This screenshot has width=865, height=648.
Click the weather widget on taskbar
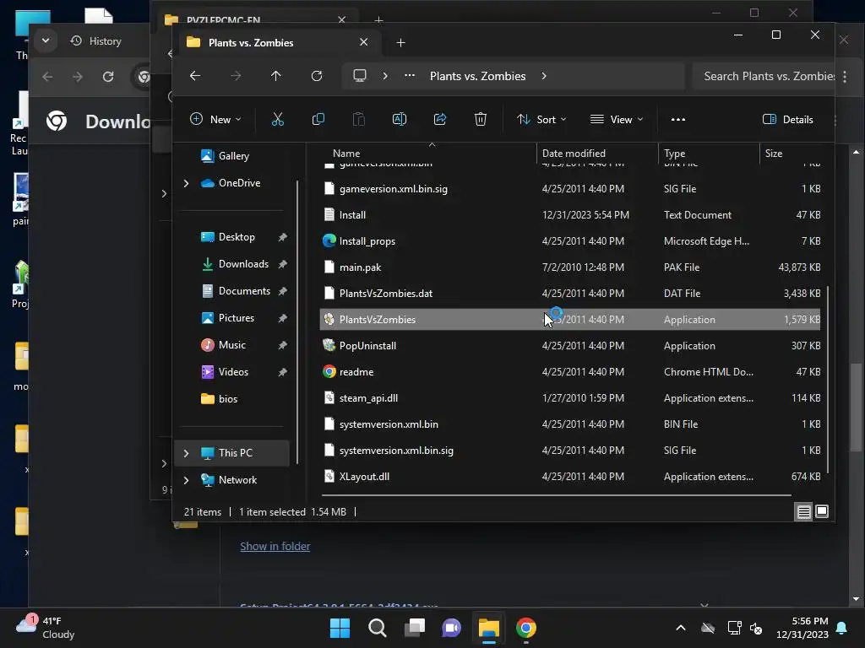[46, 628]
